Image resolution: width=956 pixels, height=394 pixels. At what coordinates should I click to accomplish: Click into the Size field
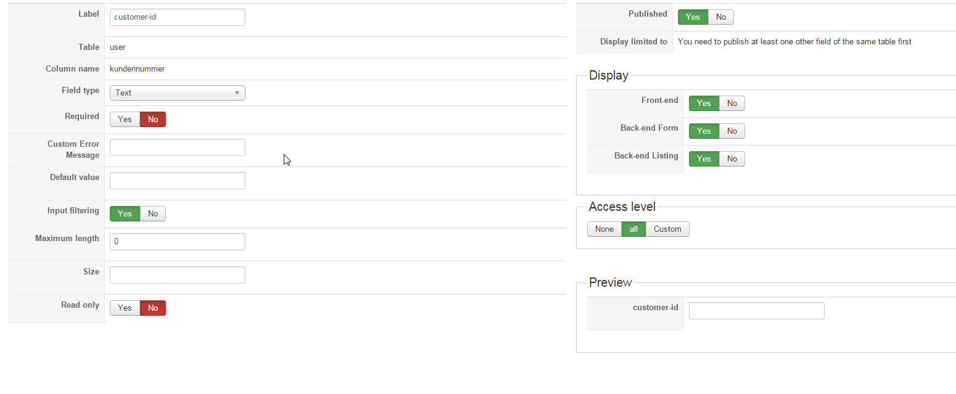click(x=177, y=275)
